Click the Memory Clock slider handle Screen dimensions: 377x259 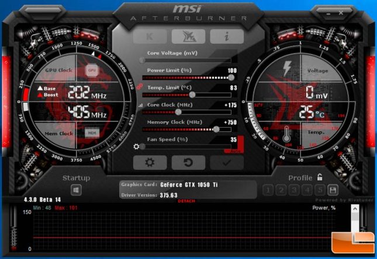pos(216,129)
